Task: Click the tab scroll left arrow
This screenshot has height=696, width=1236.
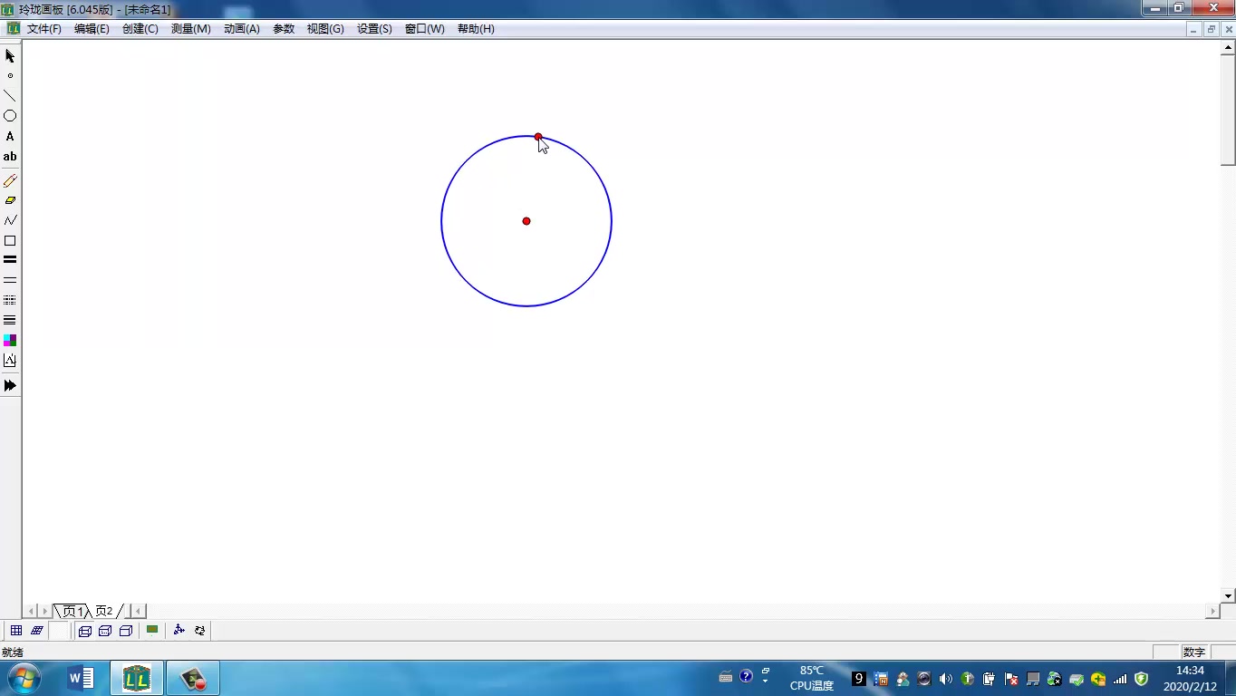Action: [32, 612]
